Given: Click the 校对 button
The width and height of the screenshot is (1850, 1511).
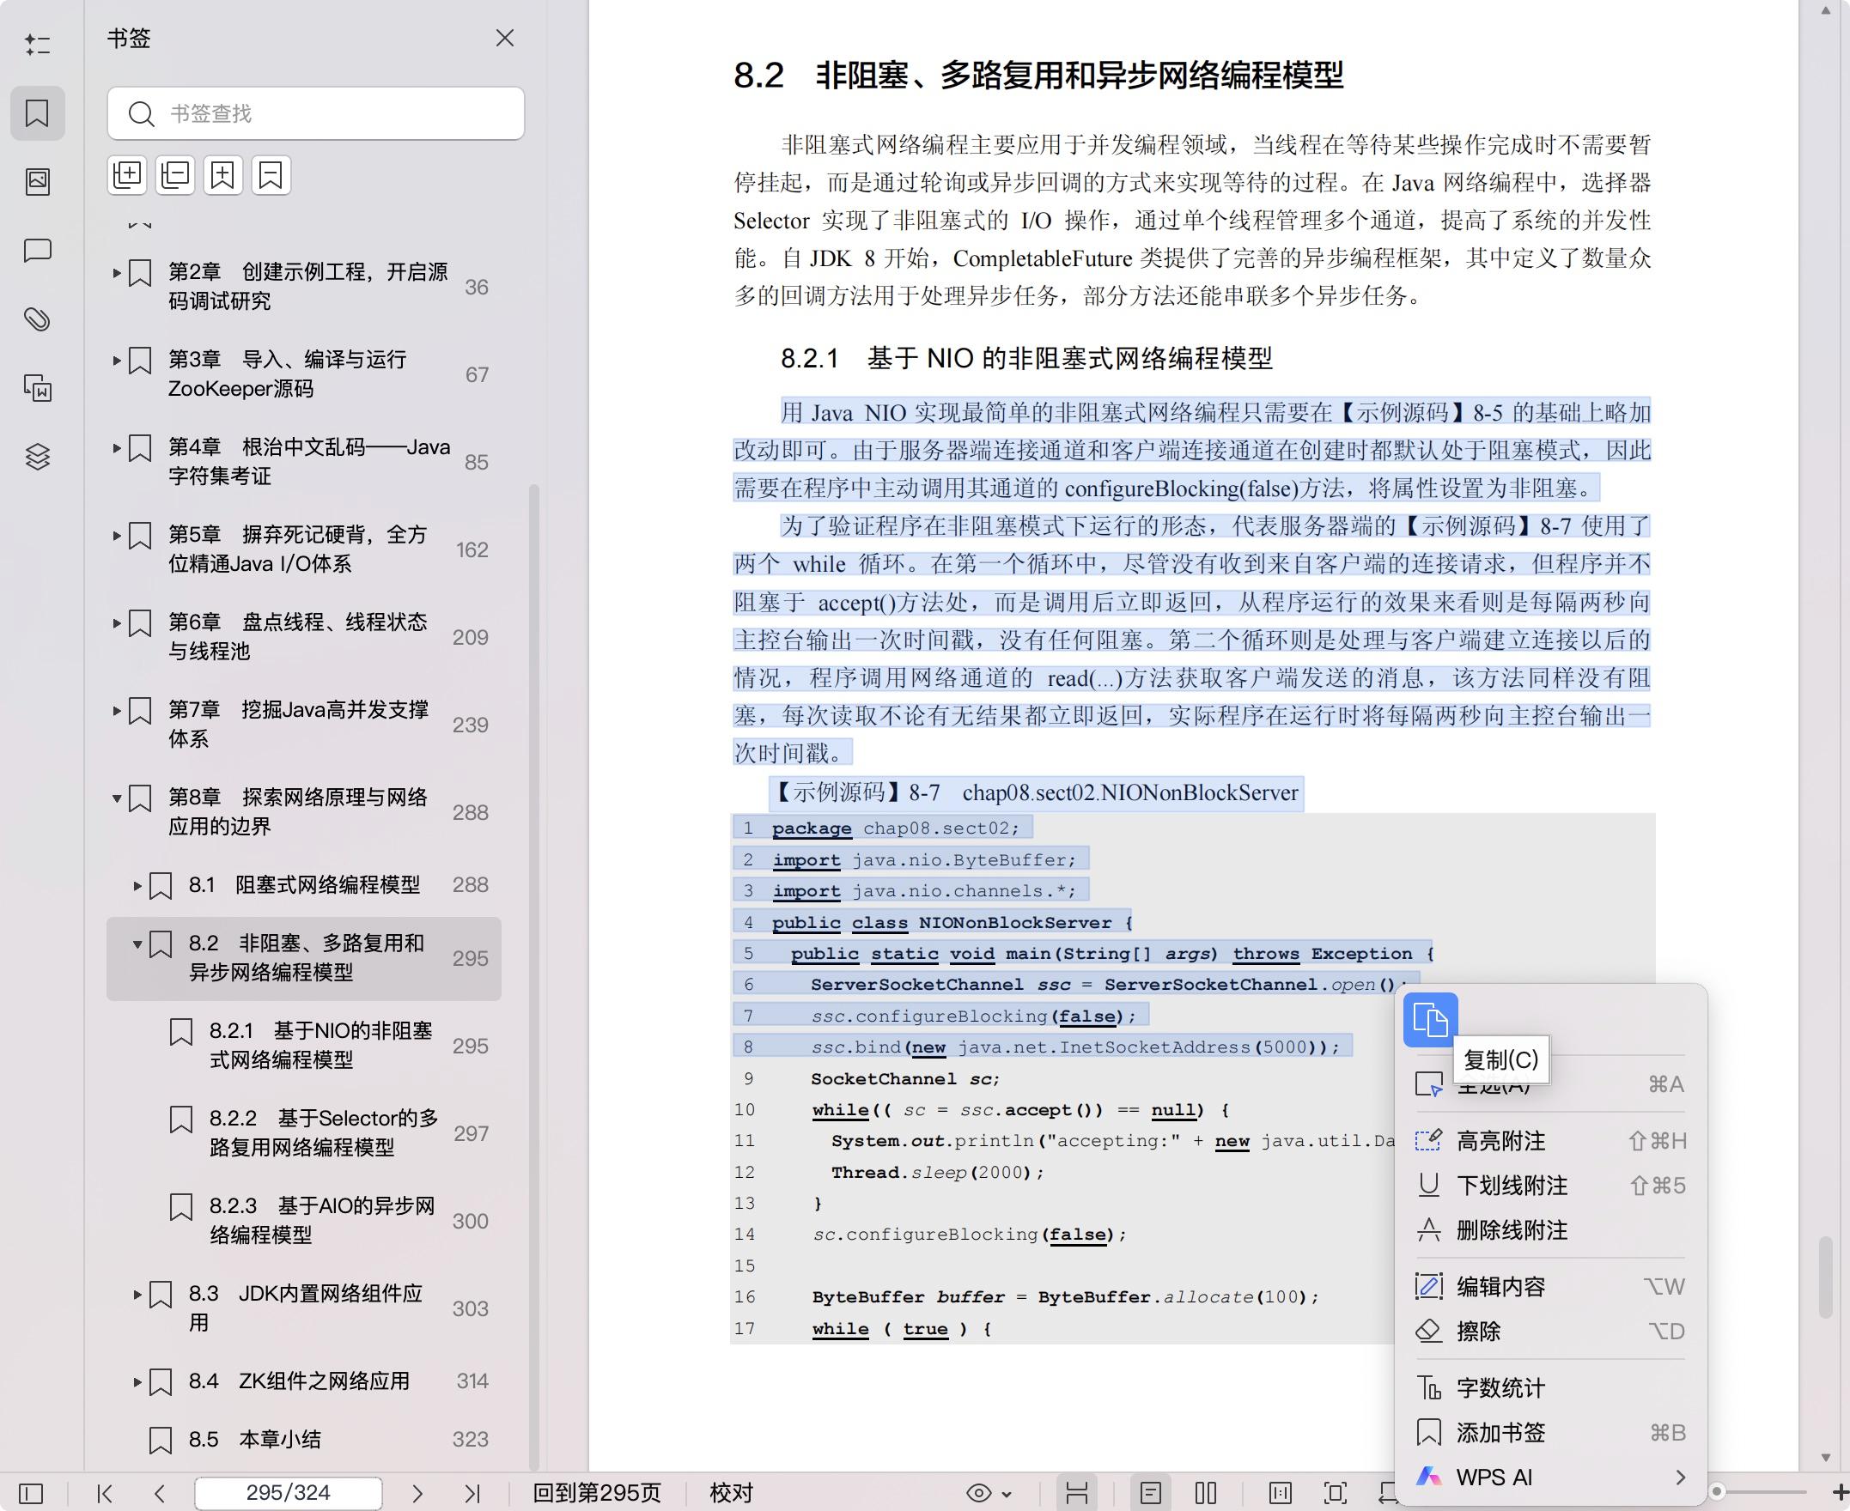Looking at the screenshot, I should [x=731, y=1494].
